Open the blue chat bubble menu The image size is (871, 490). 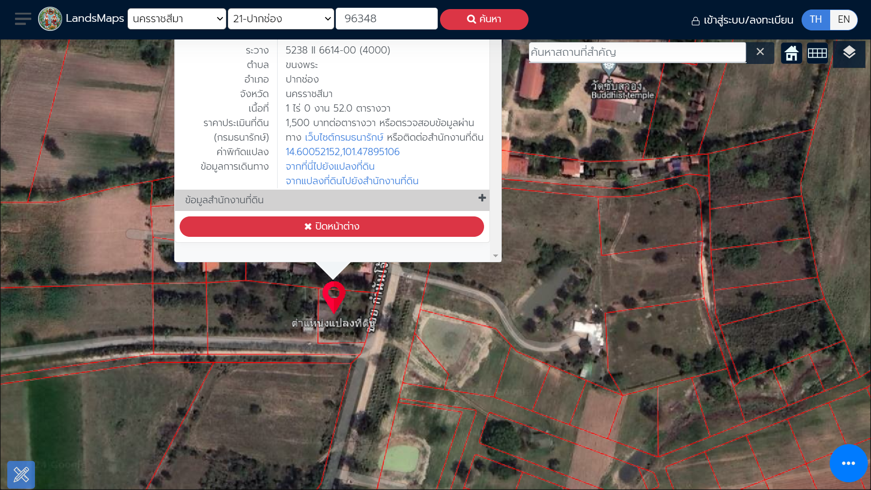848,463
